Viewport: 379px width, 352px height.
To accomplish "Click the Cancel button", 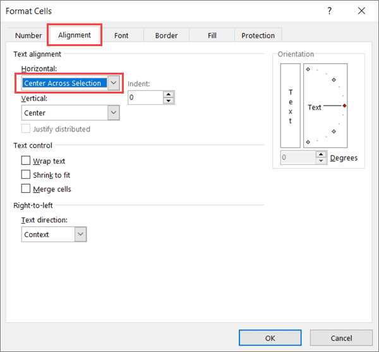I will (341, 338).
